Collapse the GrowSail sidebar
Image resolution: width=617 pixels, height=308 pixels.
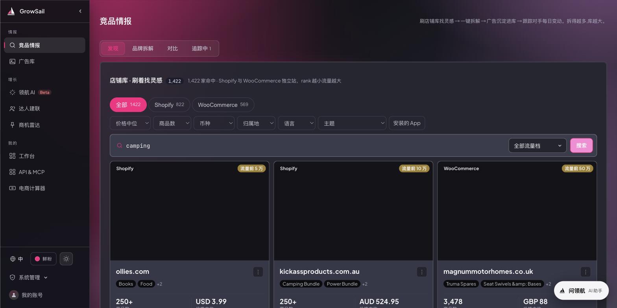click(x=80, y=11)
